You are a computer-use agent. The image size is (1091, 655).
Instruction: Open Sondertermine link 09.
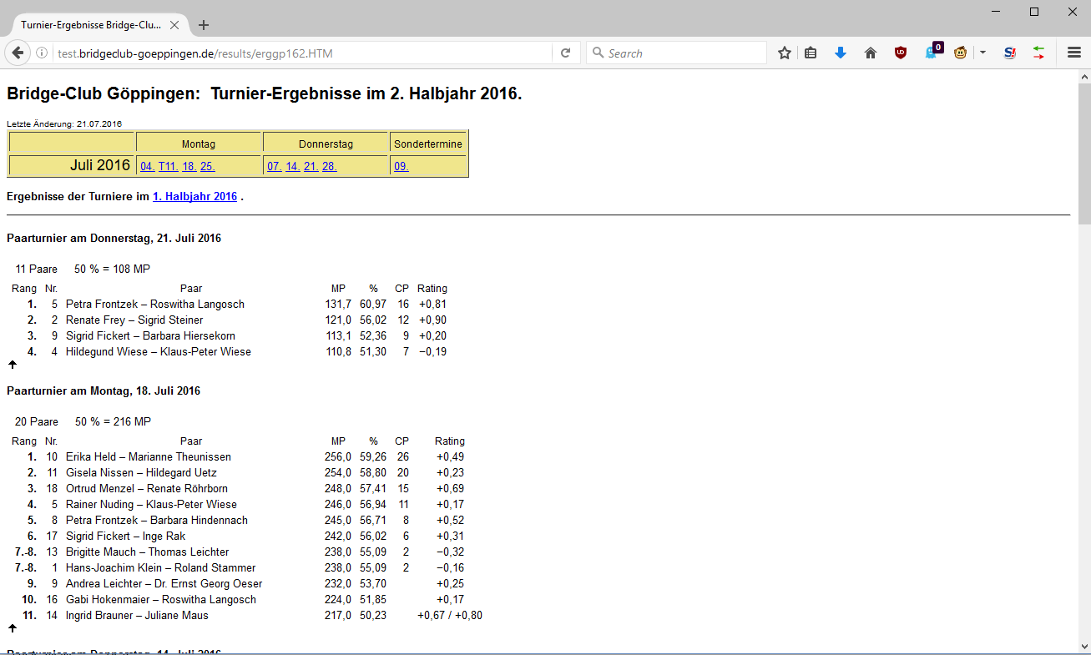[x=402, y=166]
